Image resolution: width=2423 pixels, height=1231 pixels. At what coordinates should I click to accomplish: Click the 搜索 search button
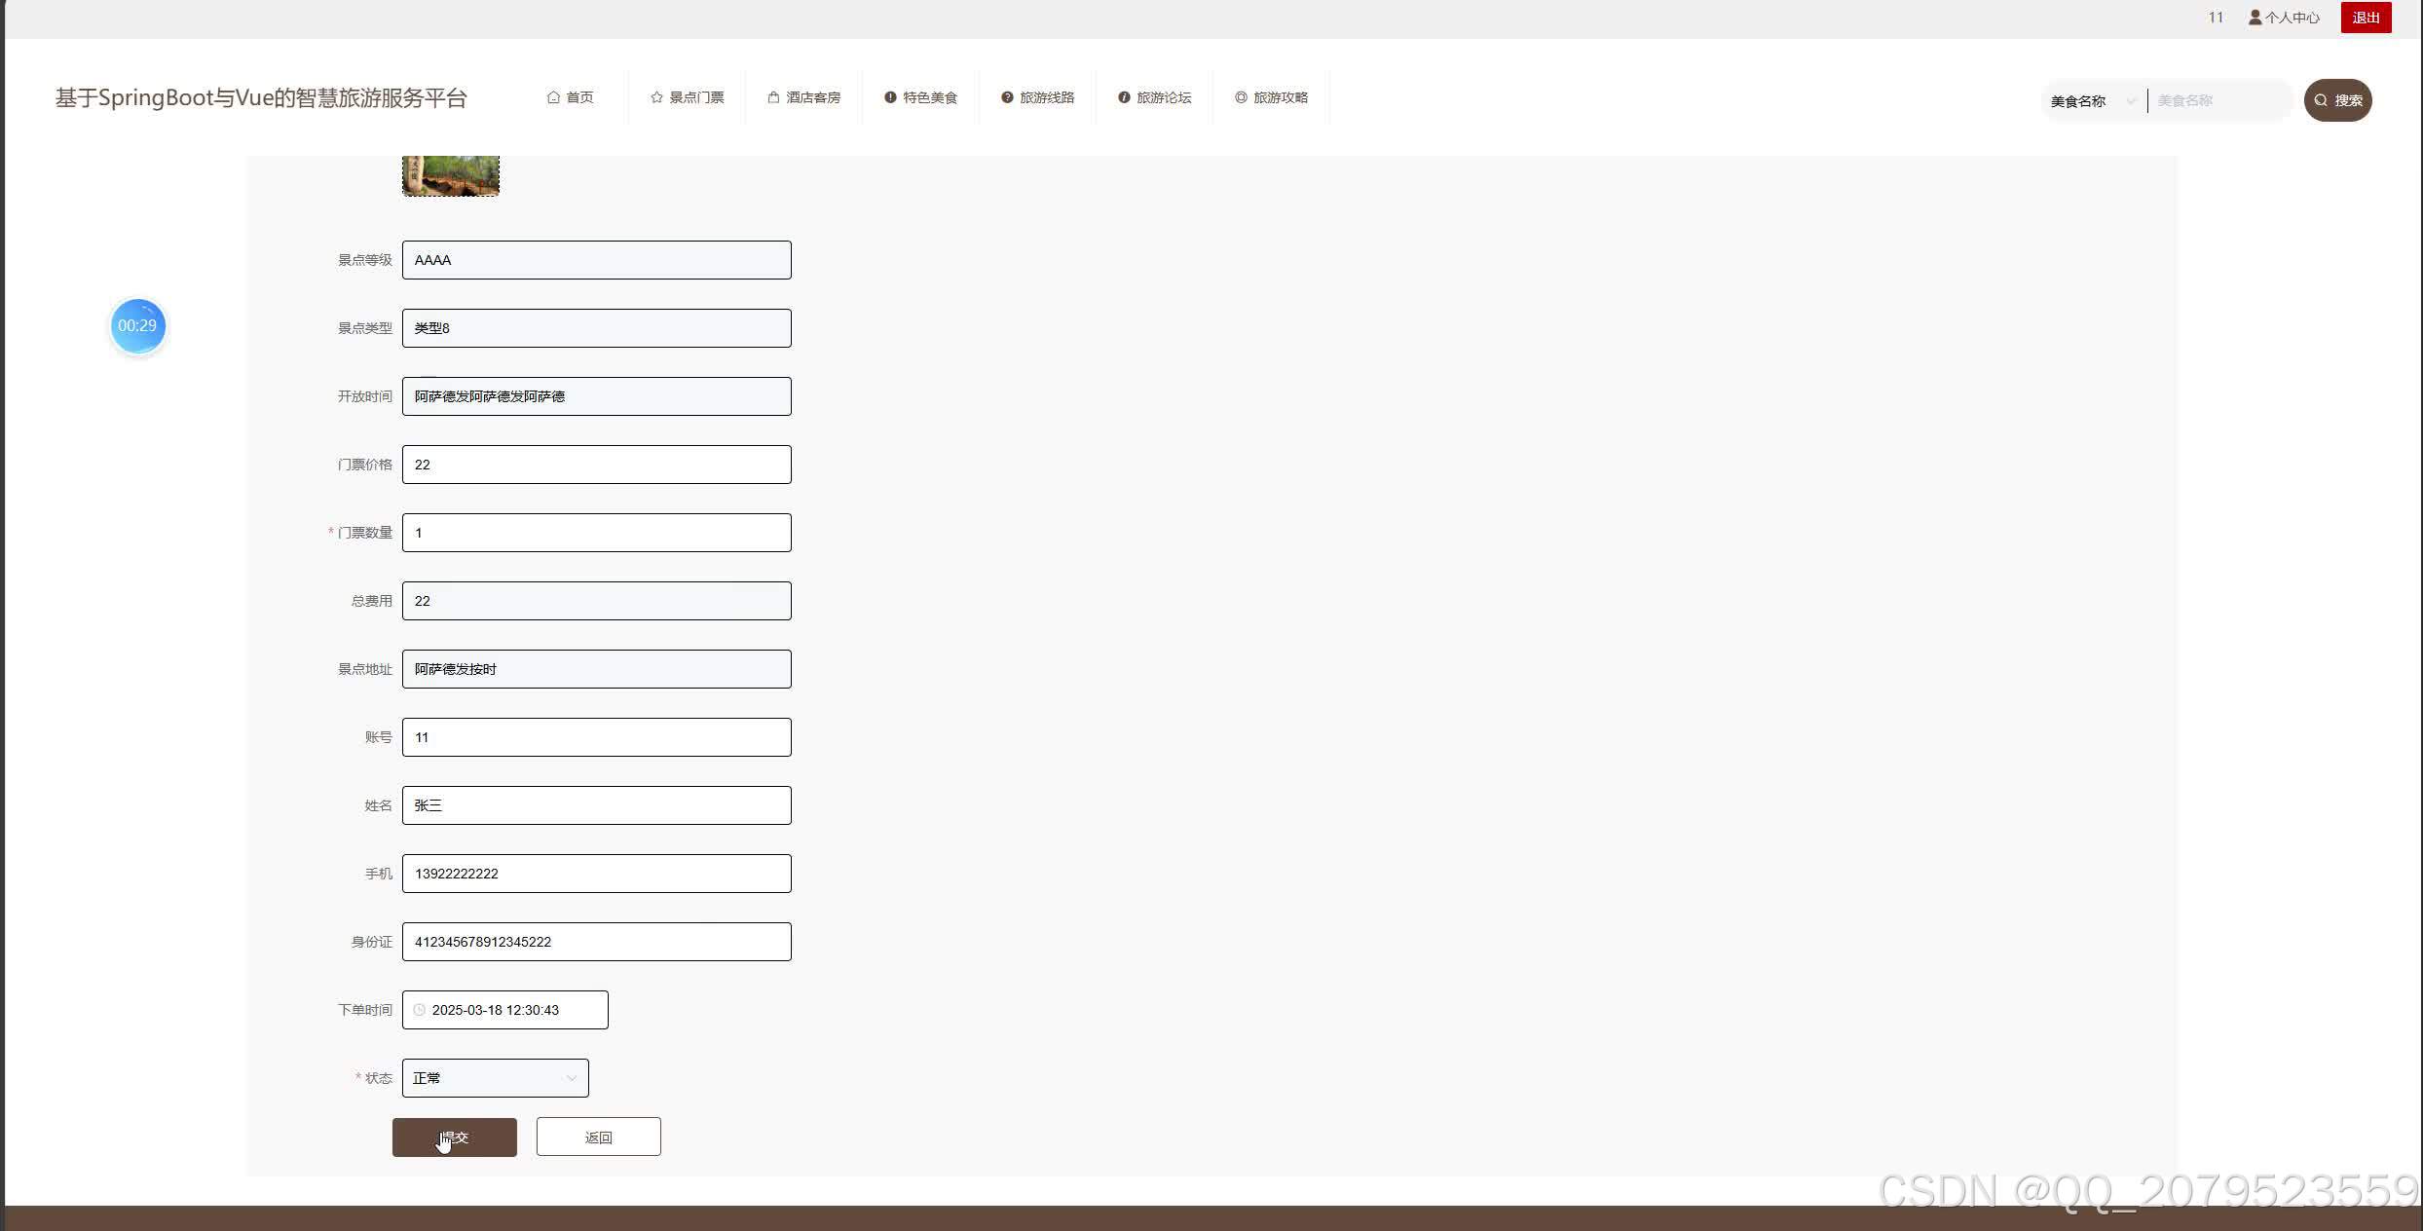pyautogui.click(x=2337, y=100)
